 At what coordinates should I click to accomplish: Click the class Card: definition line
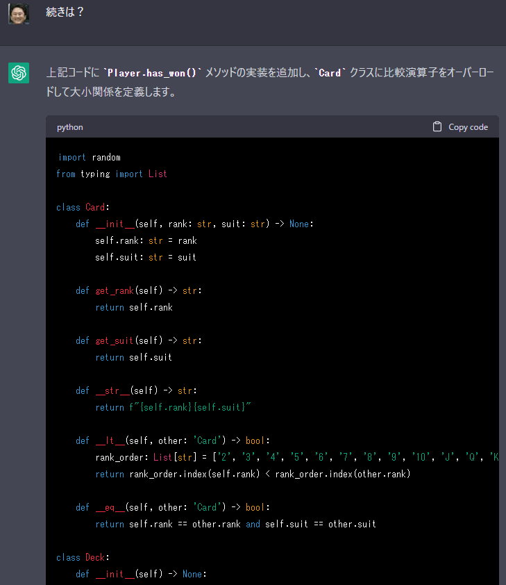click(x=83, y=208)
